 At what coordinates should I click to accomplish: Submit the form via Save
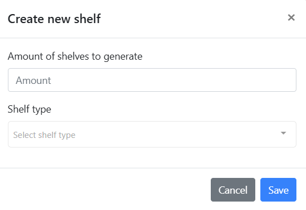coord(278,190)
